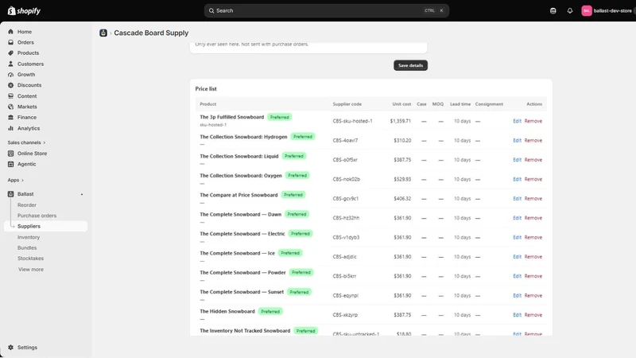Remove The Collection Snowboard: Oxygen row
This screenshot has height=358, width=636.
533,179
